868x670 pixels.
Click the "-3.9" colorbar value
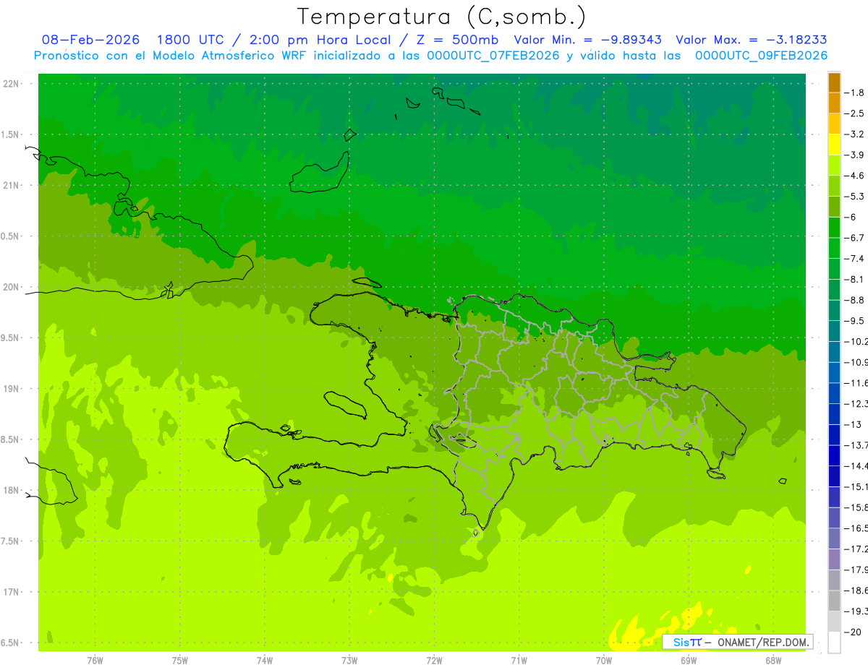pyautogui.click(x=854, y=155)
